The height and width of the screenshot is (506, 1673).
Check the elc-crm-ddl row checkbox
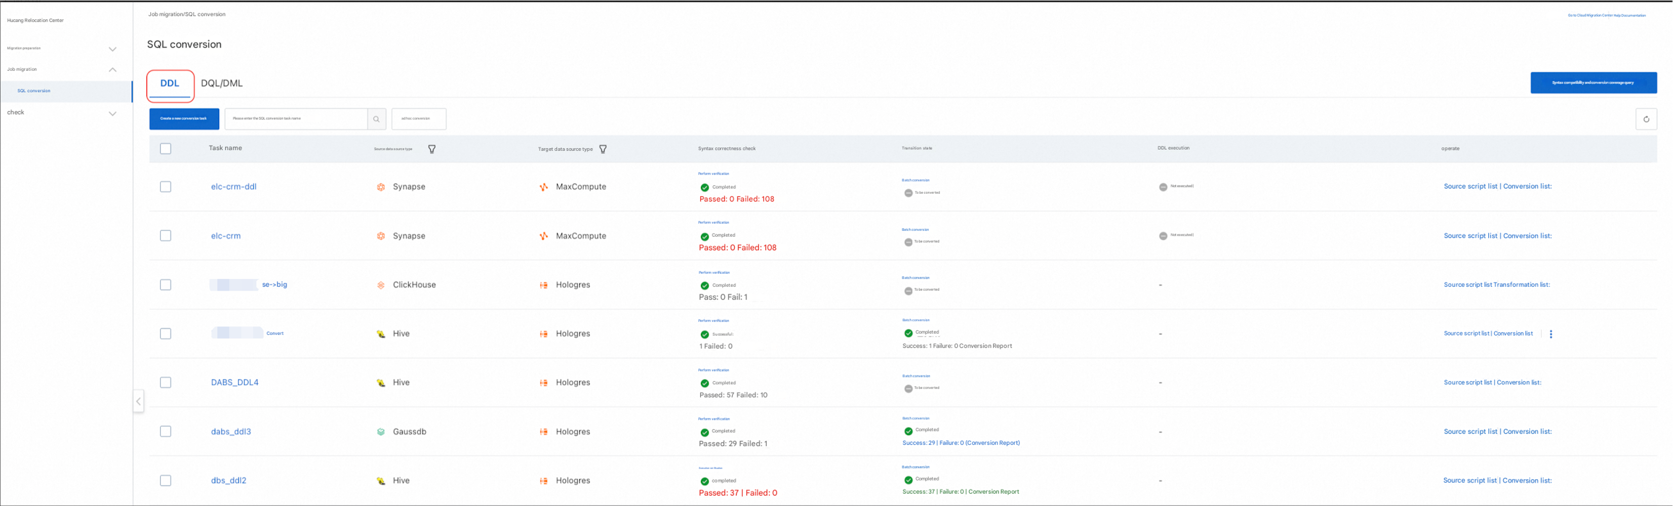click(x=166, y=187)
